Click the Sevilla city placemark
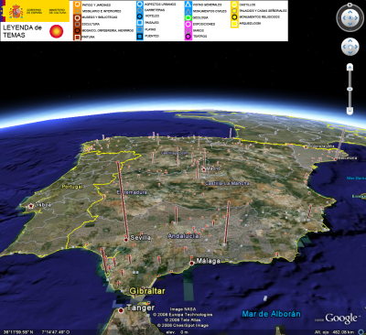 126,240
